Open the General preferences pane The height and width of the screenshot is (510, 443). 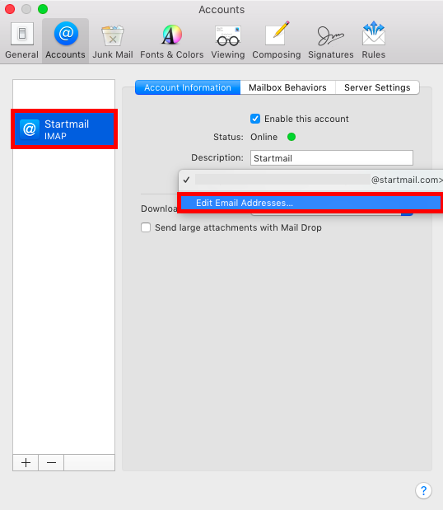click(21, 40)
